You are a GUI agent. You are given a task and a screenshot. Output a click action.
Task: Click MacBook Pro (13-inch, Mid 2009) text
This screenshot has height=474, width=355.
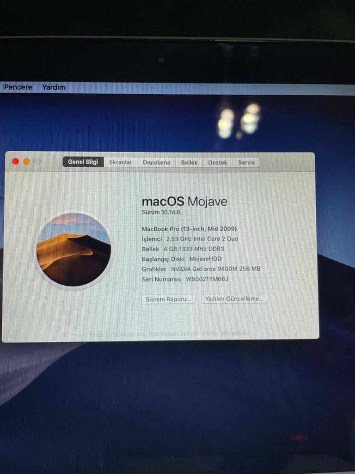[x=189, y=229]
